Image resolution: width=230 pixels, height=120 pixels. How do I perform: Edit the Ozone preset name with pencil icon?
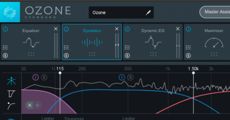(148, 13)
